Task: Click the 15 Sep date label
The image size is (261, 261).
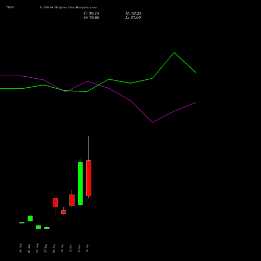Action: [x=79, y=248]
